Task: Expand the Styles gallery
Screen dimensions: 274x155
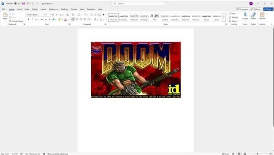Action: tap(224, 17)
